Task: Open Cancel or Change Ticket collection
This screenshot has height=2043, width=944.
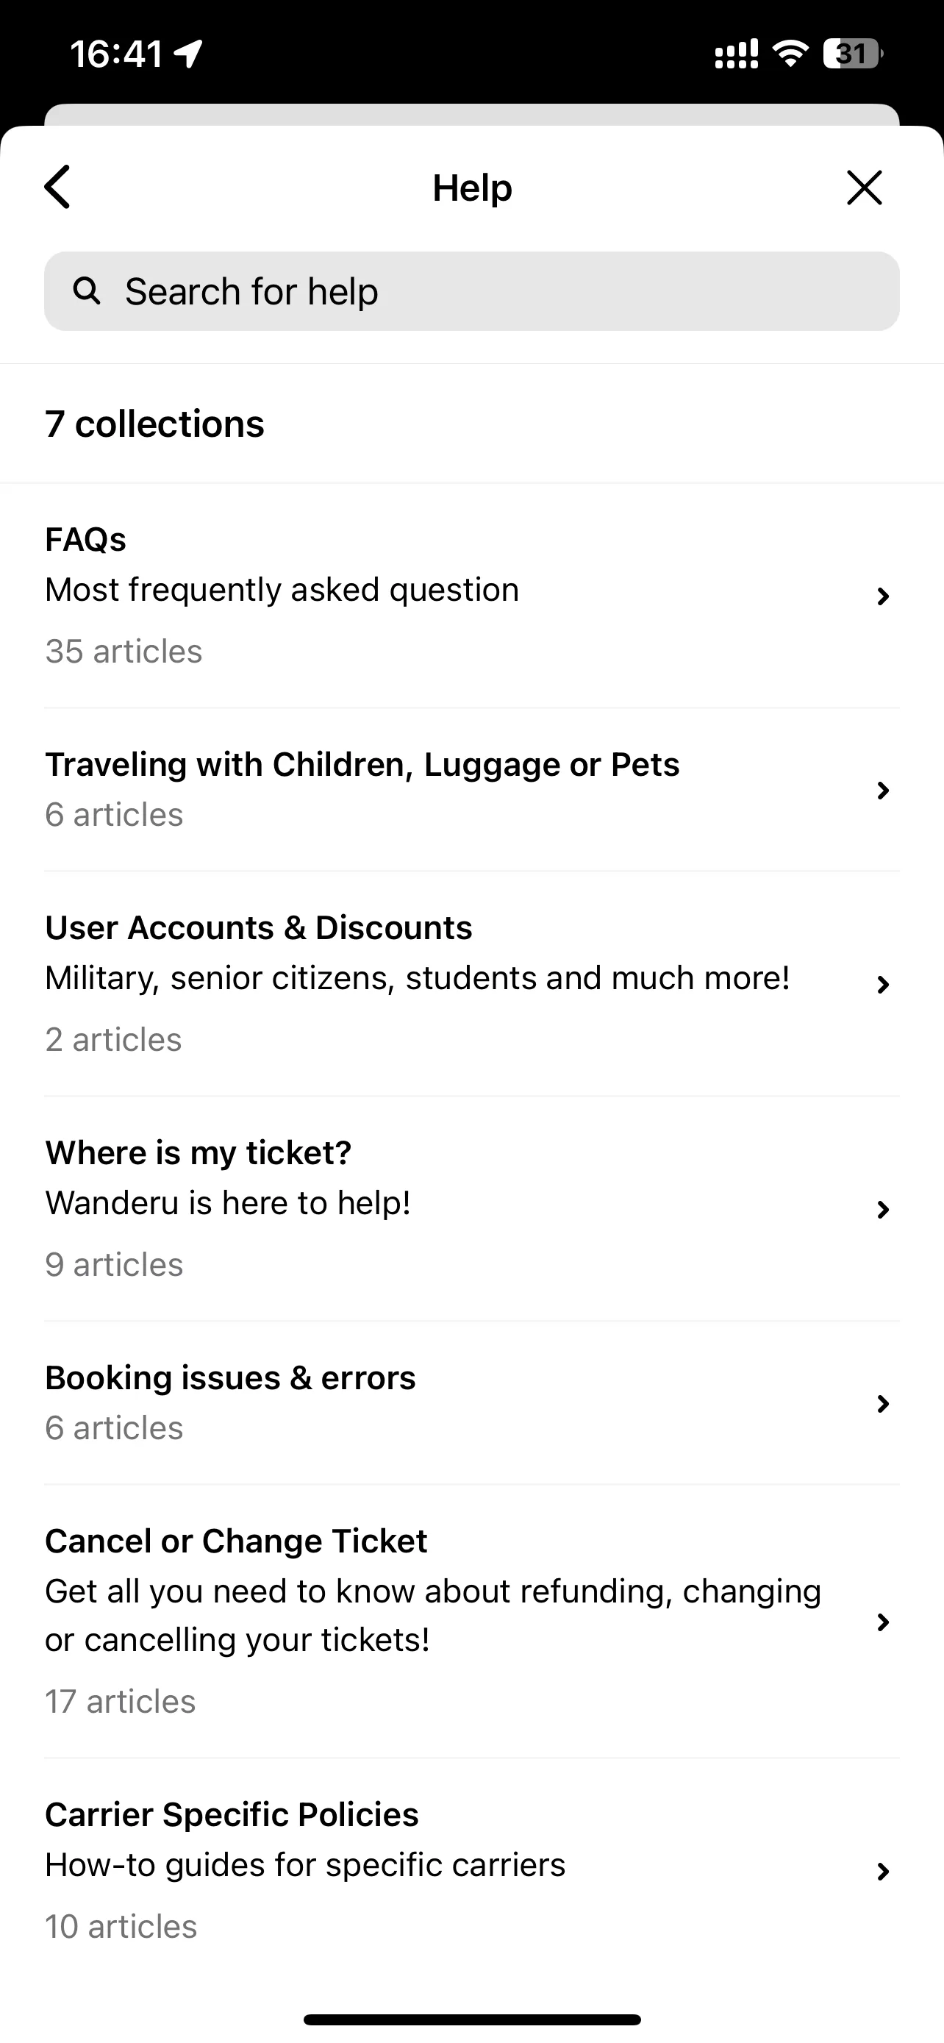Action: tap(471, 1622)
